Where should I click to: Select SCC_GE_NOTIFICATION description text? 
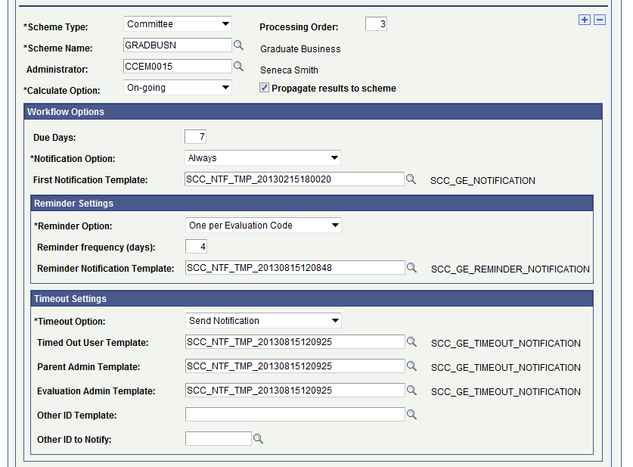click(x=483, y=181)
